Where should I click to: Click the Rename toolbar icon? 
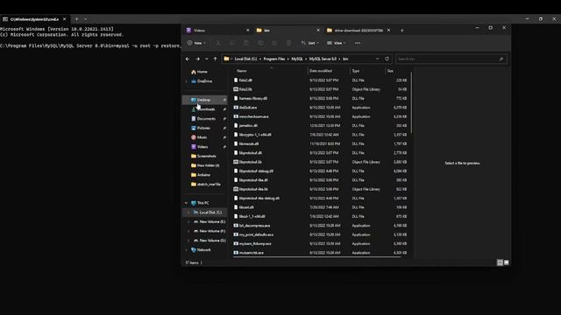tap(260, 43)
